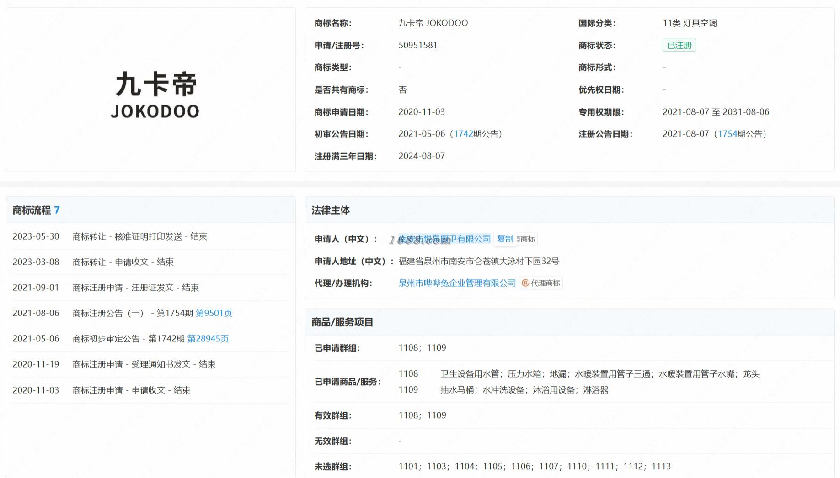Click goods list 卫生设备用水管 in group 1108

click(599, 374)
